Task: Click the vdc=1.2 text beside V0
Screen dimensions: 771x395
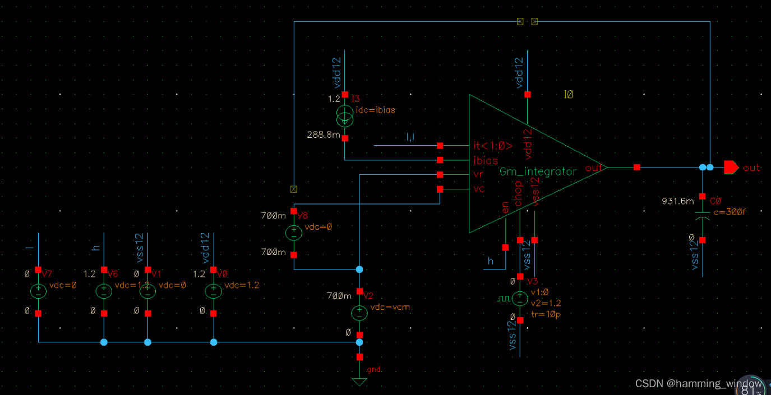Action: pos(242,285)
